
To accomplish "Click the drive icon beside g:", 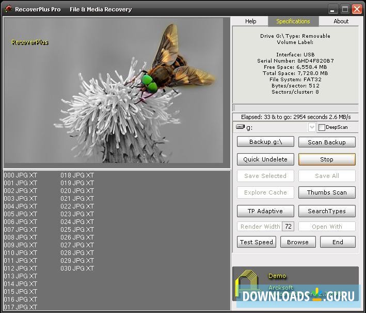I will click(x=240, y=127).
